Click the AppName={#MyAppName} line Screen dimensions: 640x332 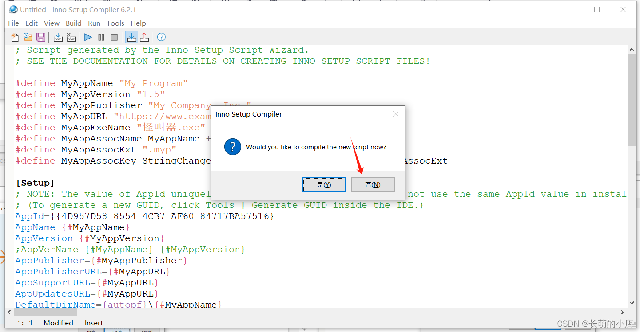[x=72, y=227]
